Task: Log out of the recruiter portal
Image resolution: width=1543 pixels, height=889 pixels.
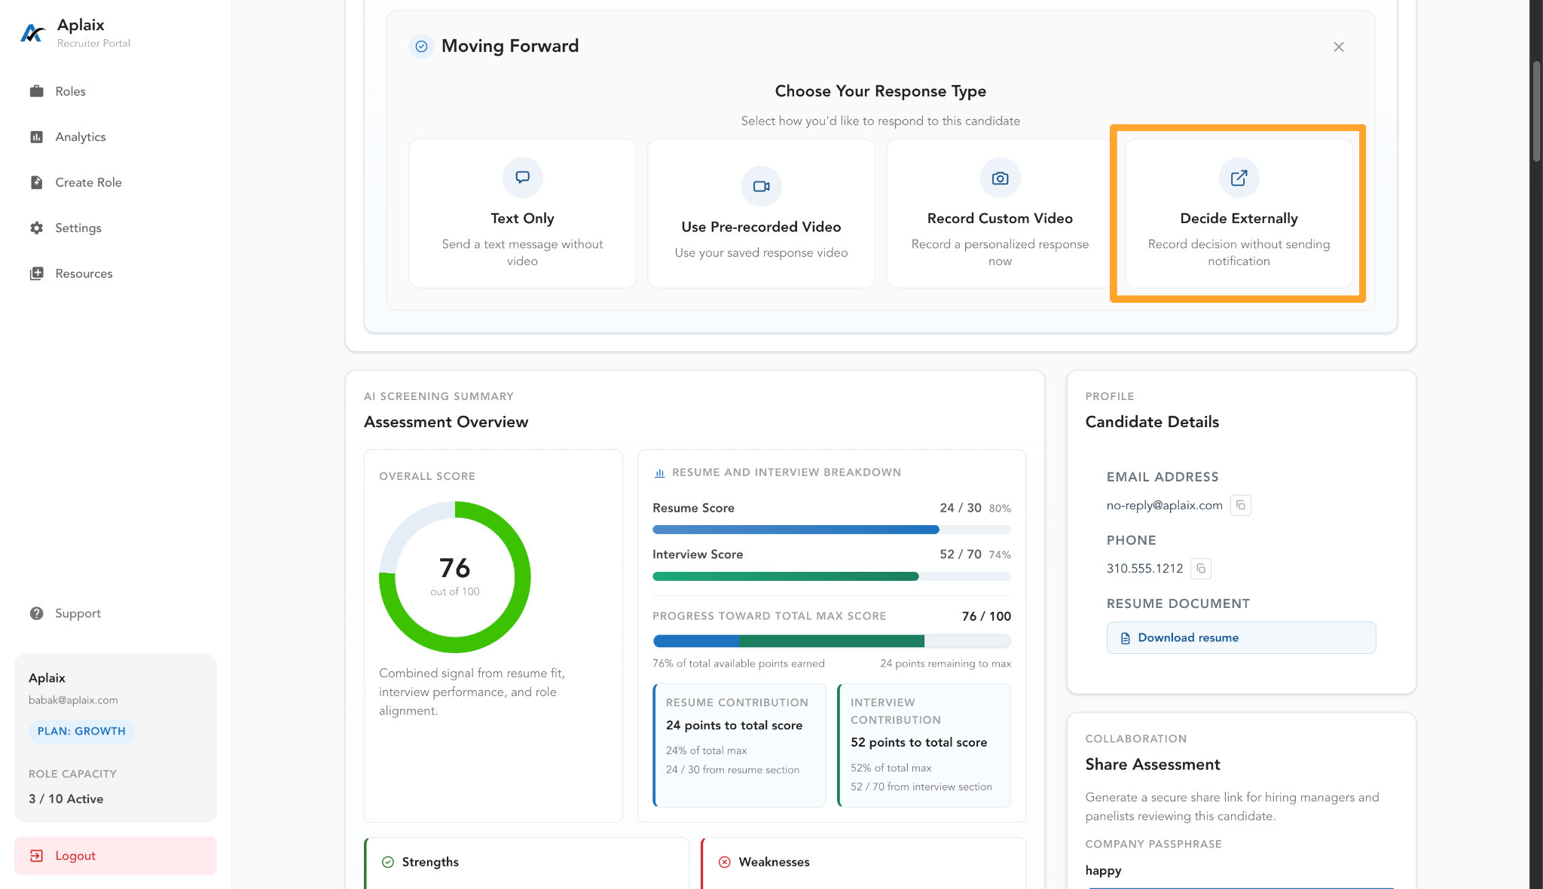Action: [115, 856]
